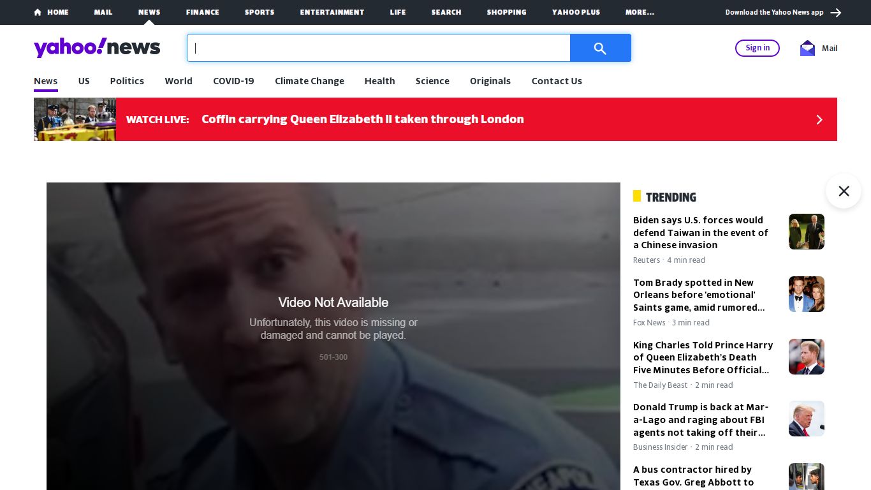The image size is (871, 490).
Task: Open Donald Trump Mar-a-Lago story
Action: (701, 419)
